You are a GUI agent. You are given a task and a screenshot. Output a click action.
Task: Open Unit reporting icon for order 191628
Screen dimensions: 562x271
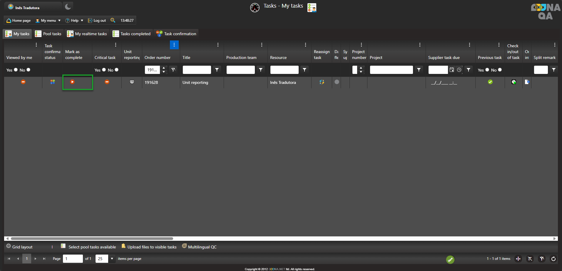132,82
